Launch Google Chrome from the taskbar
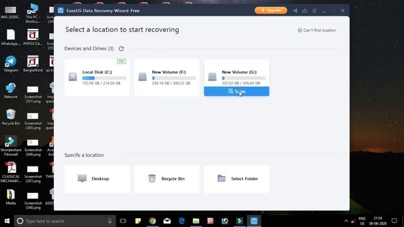 pos(153,221)
